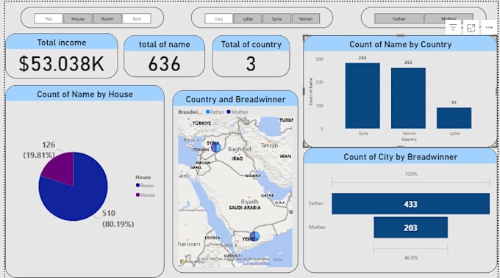Click the 100% label above the funnel
Screen dimensions: 500x278
[411, 174]
